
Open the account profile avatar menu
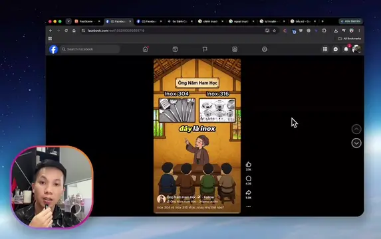tap(356, 49)
